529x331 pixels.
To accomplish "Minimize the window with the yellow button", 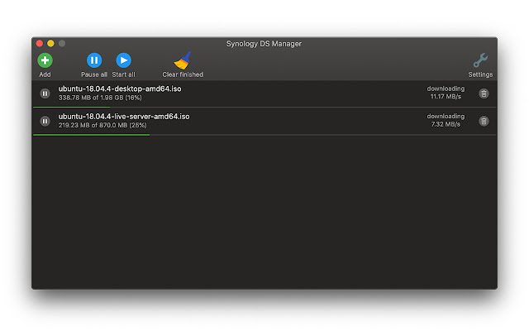I will 50,43.
